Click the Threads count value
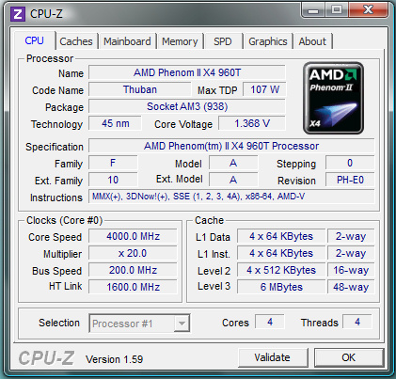The width and height of the screenshot is (396, 379). point(357,322)
